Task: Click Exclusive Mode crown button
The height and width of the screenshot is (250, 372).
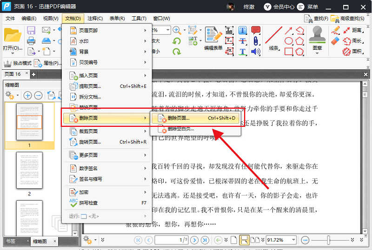Action: tap(18, 63)
